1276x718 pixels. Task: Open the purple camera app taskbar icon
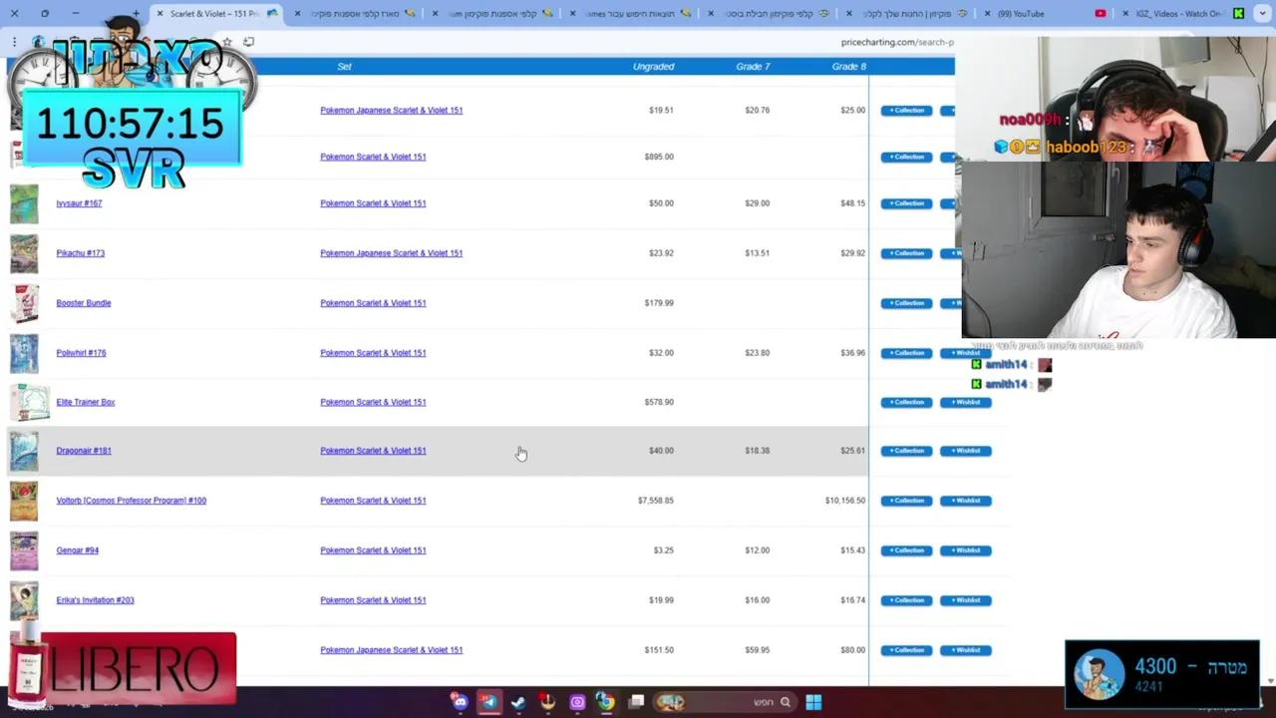[x=577, y=702]
